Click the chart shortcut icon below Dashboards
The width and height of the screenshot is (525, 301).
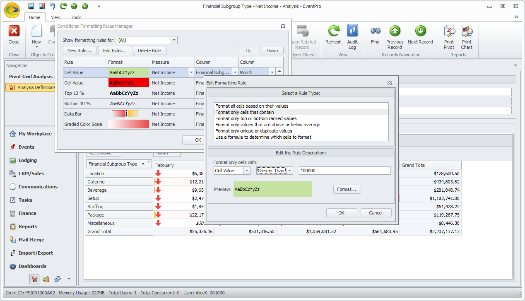pyautogui.click(x=46, y=279)
